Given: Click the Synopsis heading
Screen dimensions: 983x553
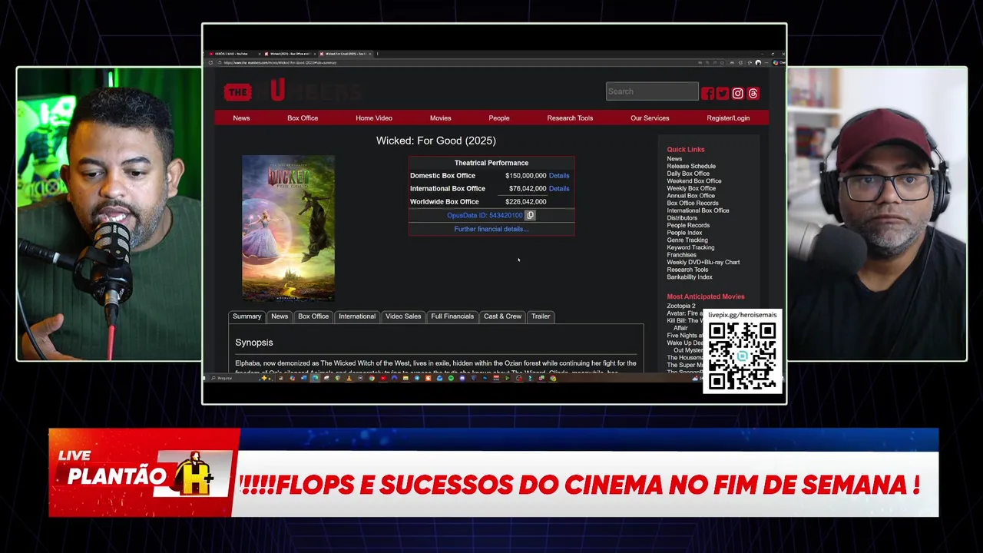Looking at the screenshot, I should (254, 343).
